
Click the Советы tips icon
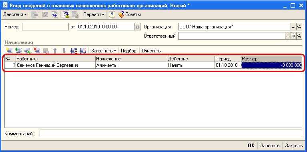coord(130,14)
